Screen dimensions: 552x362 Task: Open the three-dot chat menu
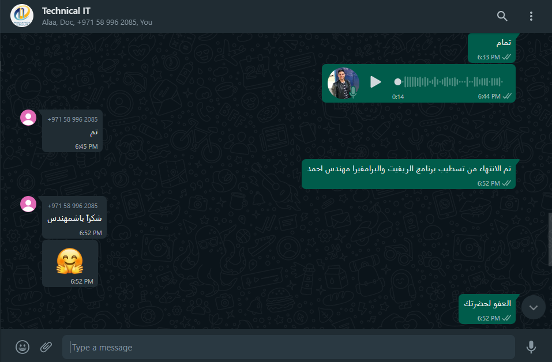pos(531,16)
